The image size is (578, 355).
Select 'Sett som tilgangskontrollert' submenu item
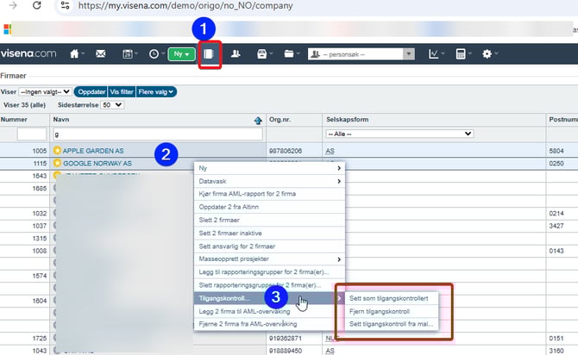[387, 298]
